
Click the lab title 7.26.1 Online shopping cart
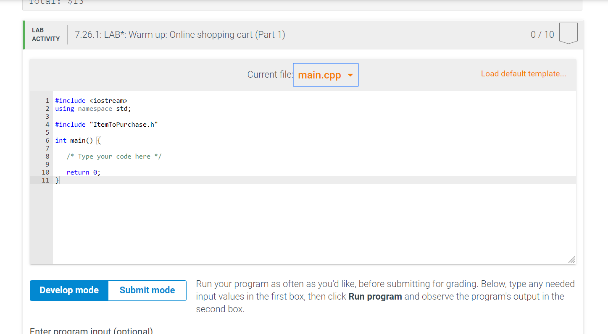180,34
